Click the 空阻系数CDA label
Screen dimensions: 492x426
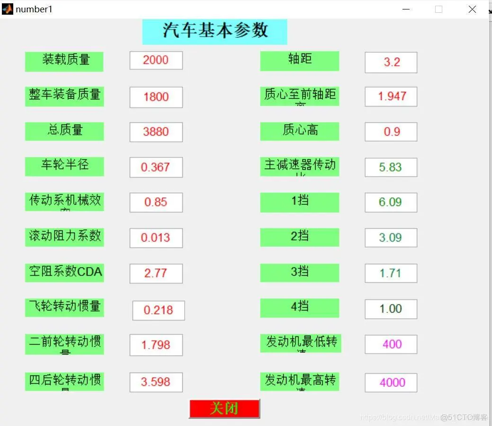point(64,273)
